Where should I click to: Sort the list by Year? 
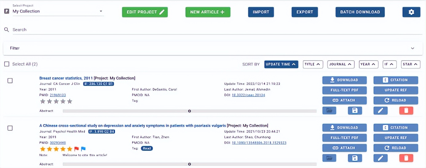coord(369,64)
